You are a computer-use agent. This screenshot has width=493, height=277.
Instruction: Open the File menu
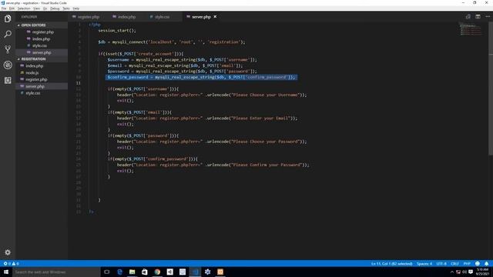click(4, 8)
